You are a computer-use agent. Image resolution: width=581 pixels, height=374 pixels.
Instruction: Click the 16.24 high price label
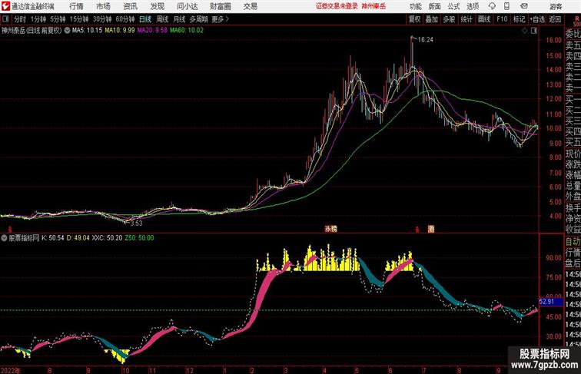tap(425, 40)
